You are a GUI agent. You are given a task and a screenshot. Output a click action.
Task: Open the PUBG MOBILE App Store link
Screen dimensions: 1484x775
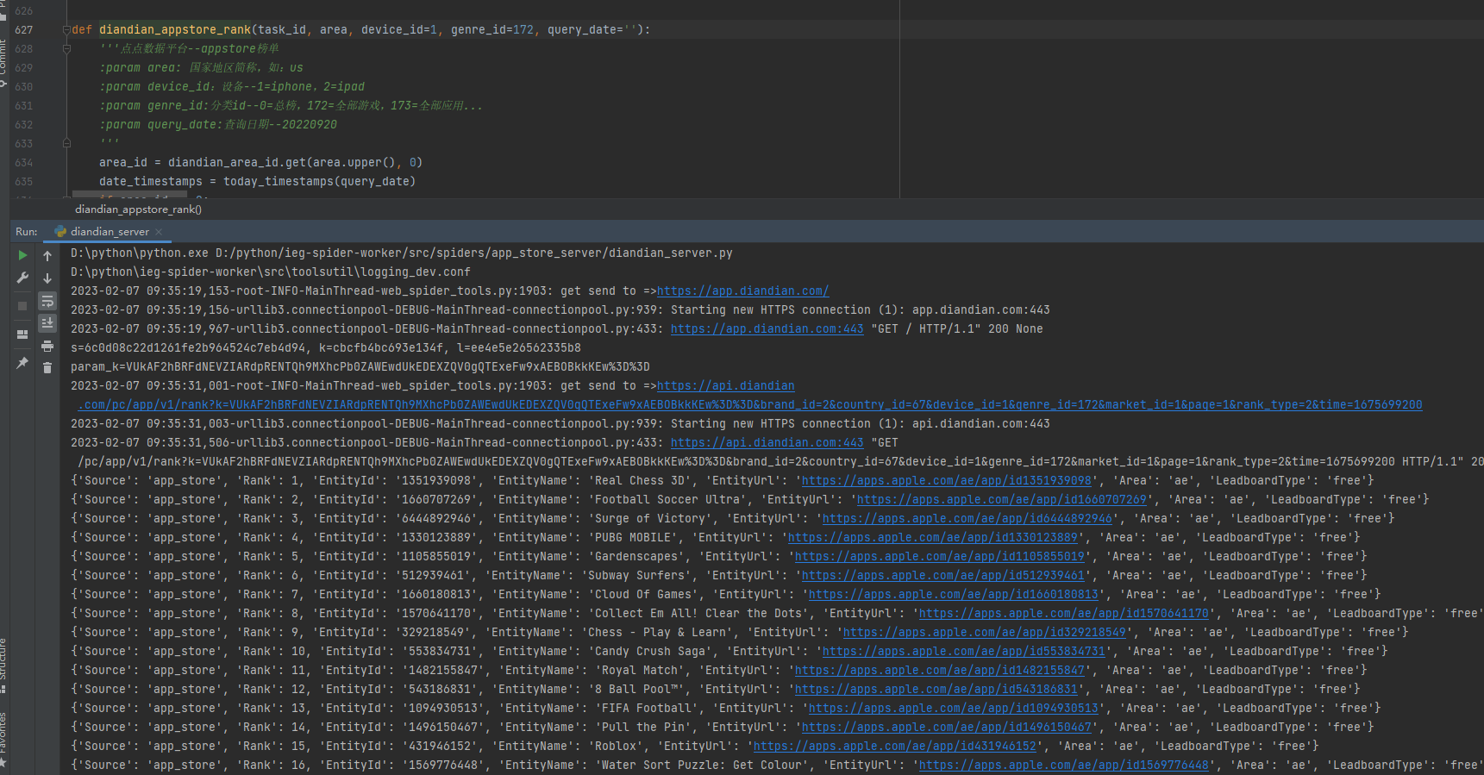932,538
